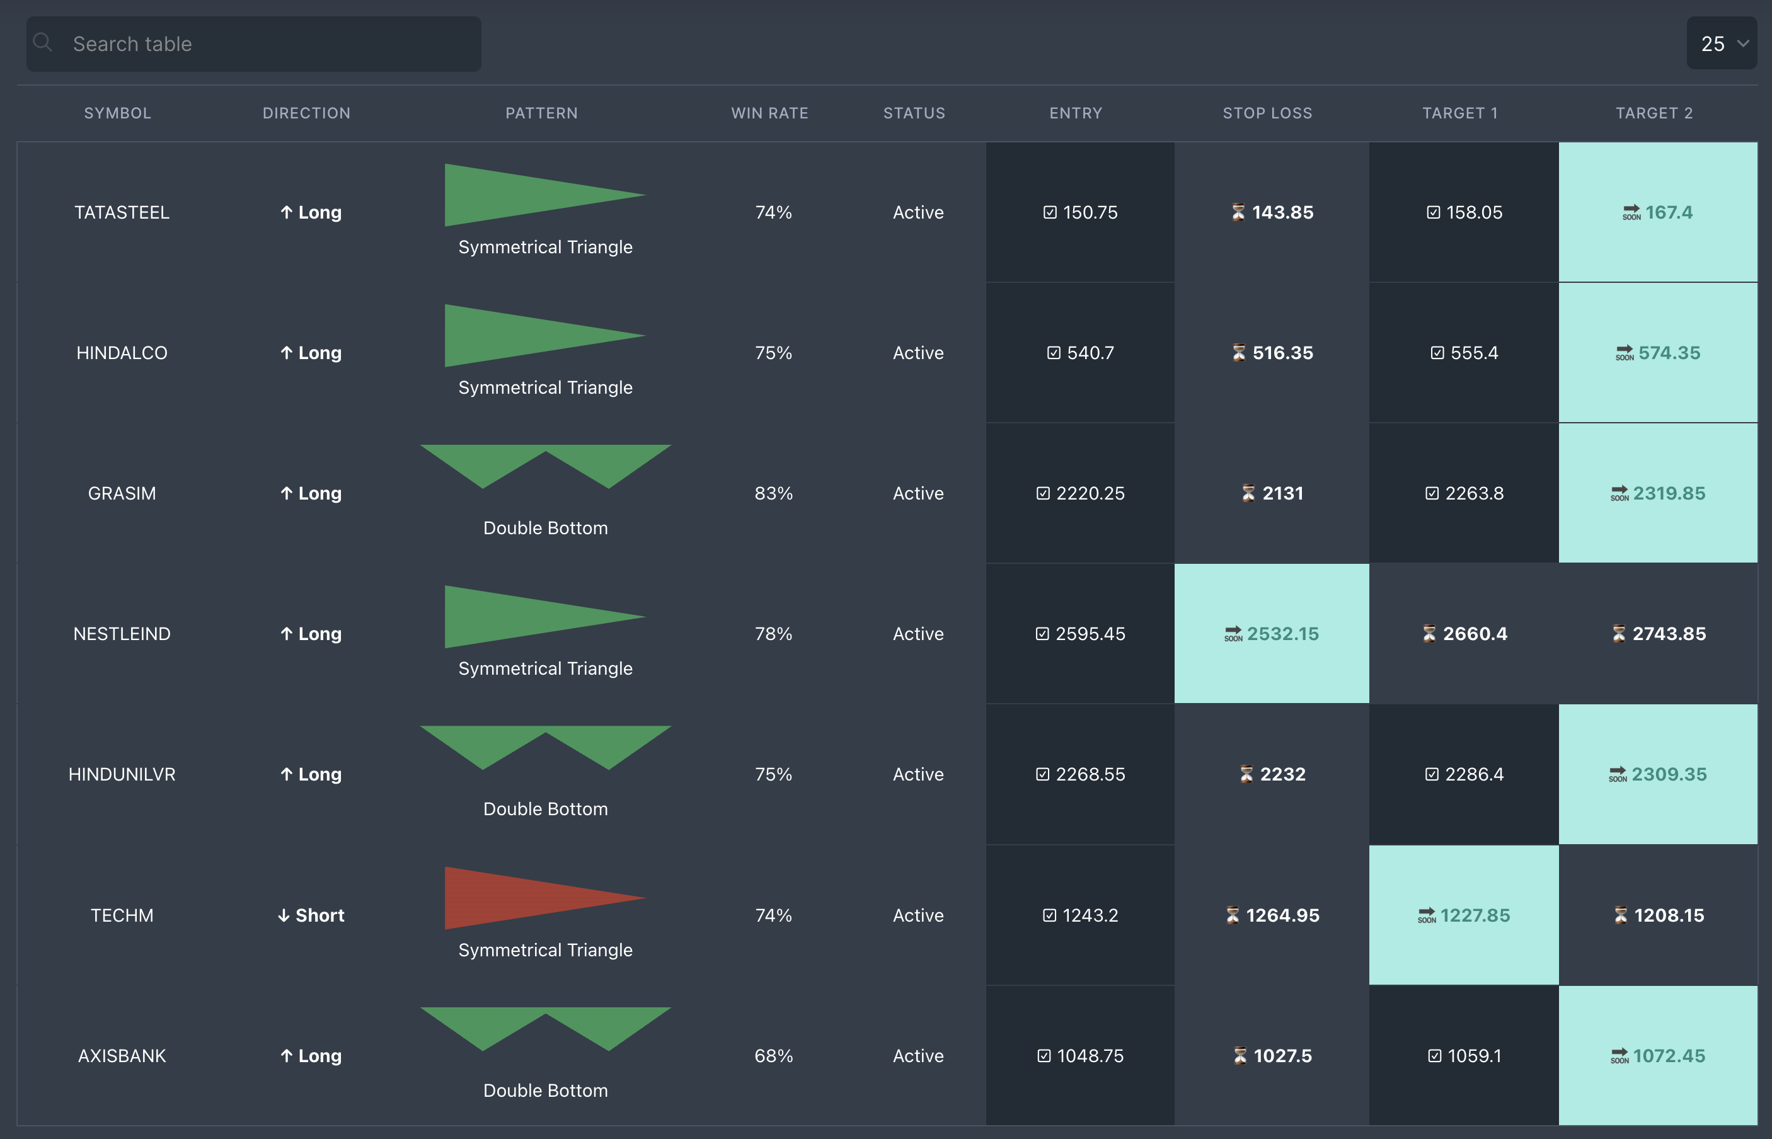Image resolution: width=1772 pixels, height=1139 pixels.
Task: Sort by the TARGET 2 column header
Action: 1654,113
